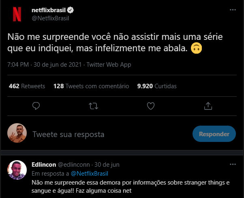Screen dimensions: 244x198
Task: Click the verified badge next to netflixbrasil
Action: 70,9
